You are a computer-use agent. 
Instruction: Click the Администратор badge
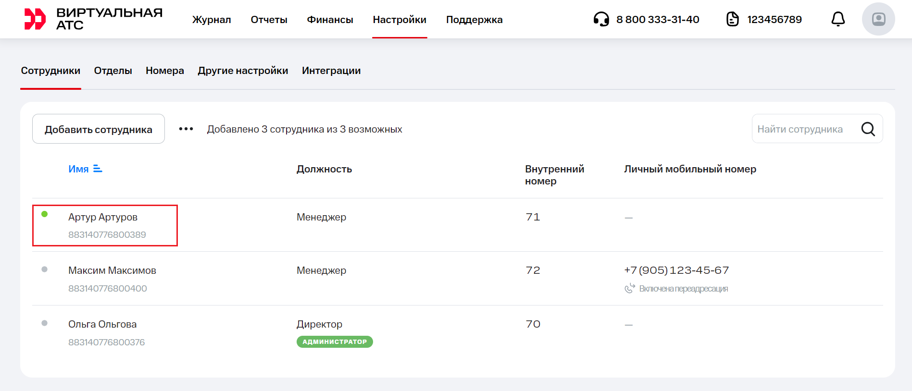pos(335,342)
